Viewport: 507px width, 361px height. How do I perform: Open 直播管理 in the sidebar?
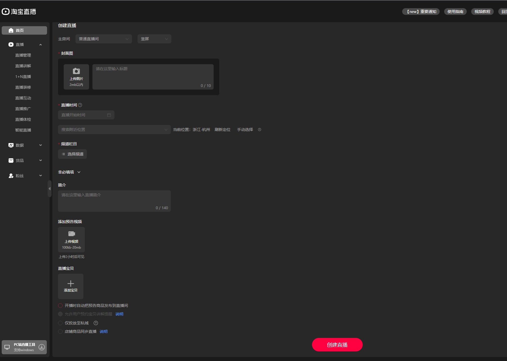(x=23, y=55)
